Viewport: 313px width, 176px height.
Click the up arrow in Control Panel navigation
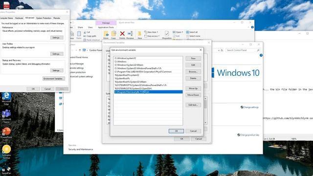tap(80, 50)
